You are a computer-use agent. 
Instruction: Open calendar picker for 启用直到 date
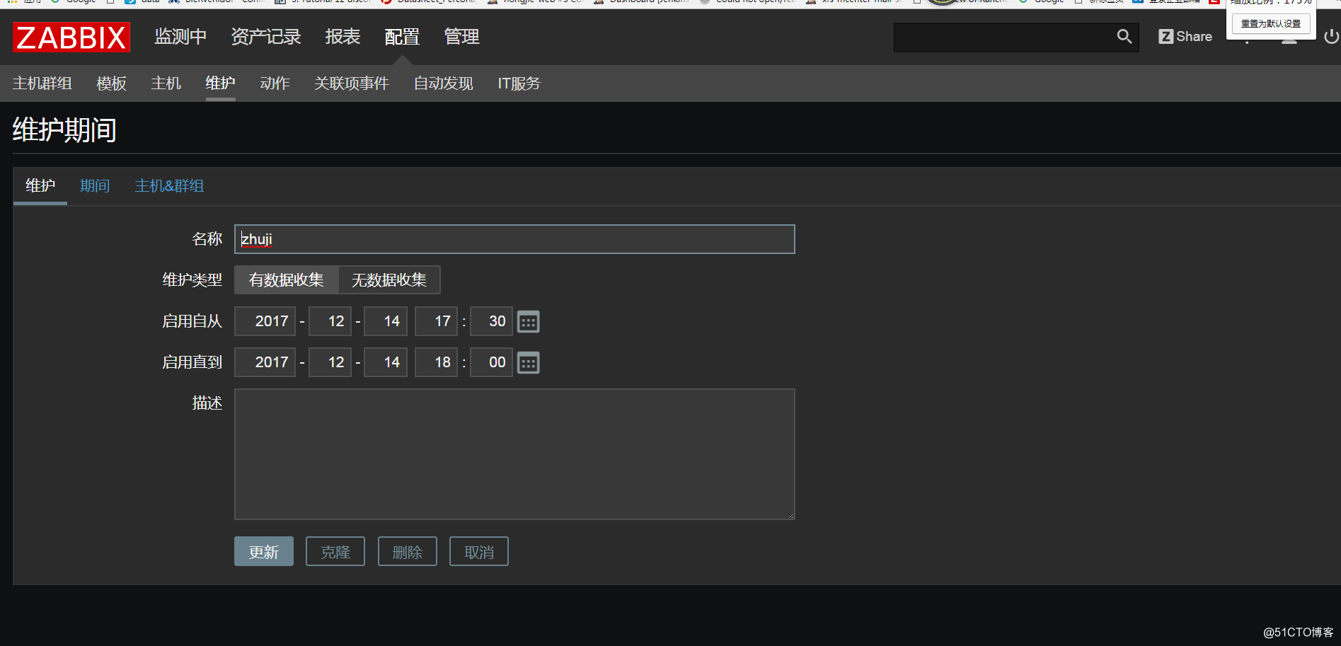[x=529, y=363]
